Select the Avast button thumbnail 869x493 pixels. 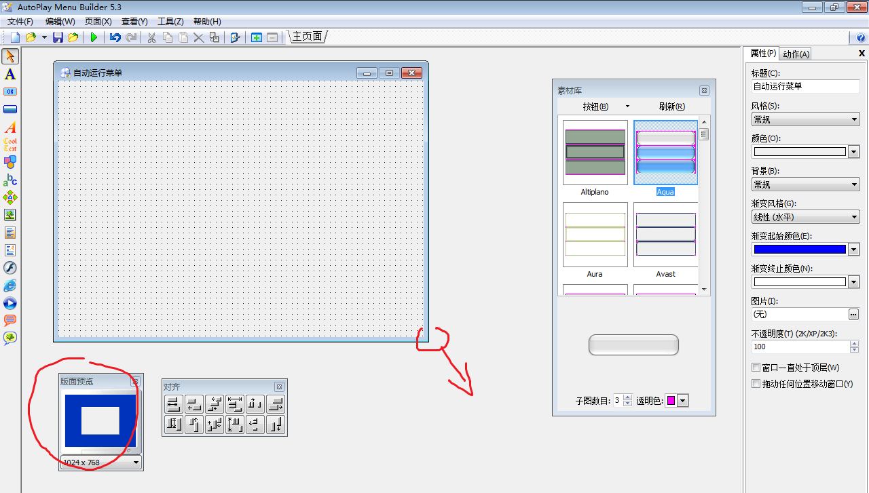[665, 235]
